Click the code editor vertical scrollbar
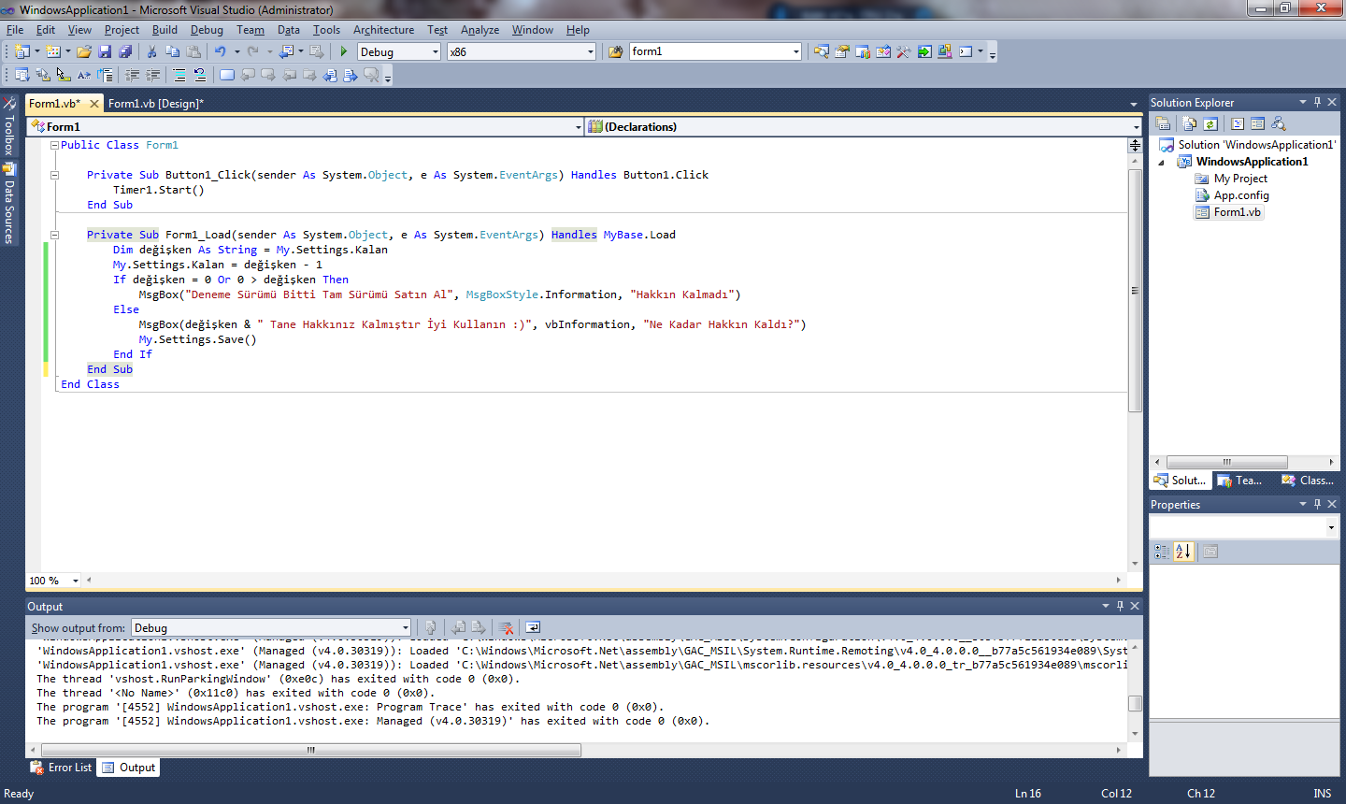The width and height of the screenshot is (1346, 804). point(1135,290)
